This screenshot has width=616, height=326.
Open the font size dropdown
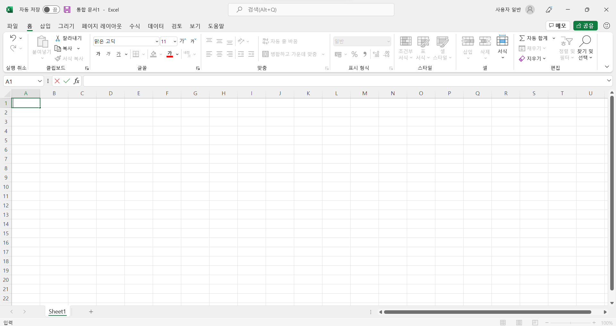pos(175,41)
